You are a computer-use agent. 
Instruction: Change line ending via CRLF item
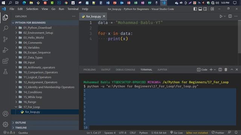[133, 133]
